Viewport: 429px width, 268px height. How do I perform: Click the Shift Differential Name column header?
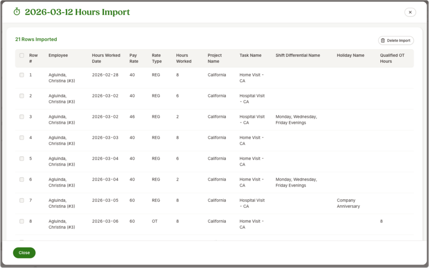click(x=298, y=55)
